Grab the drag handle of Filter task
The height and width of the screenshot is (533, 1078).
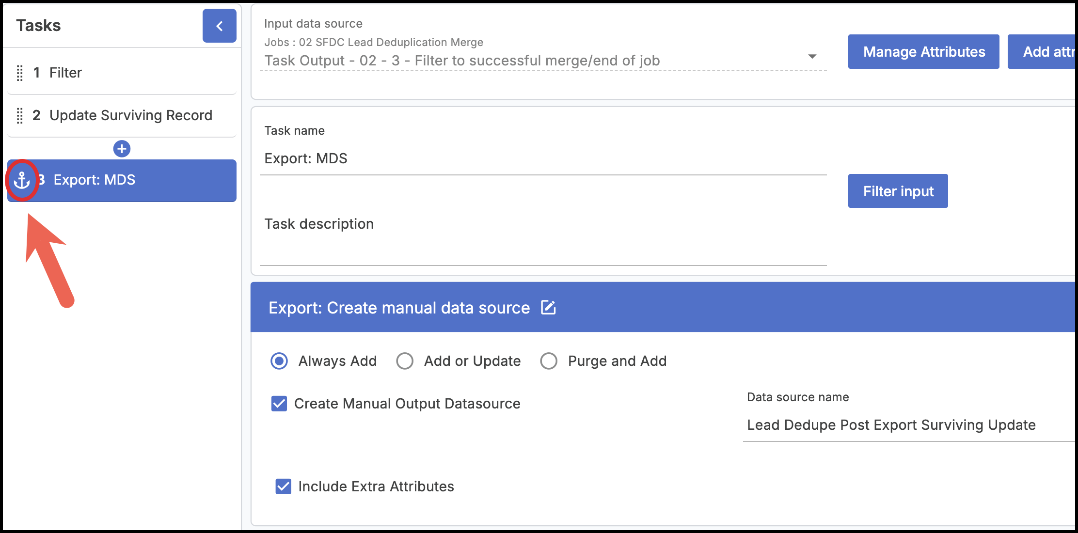[x=20, y=73]
